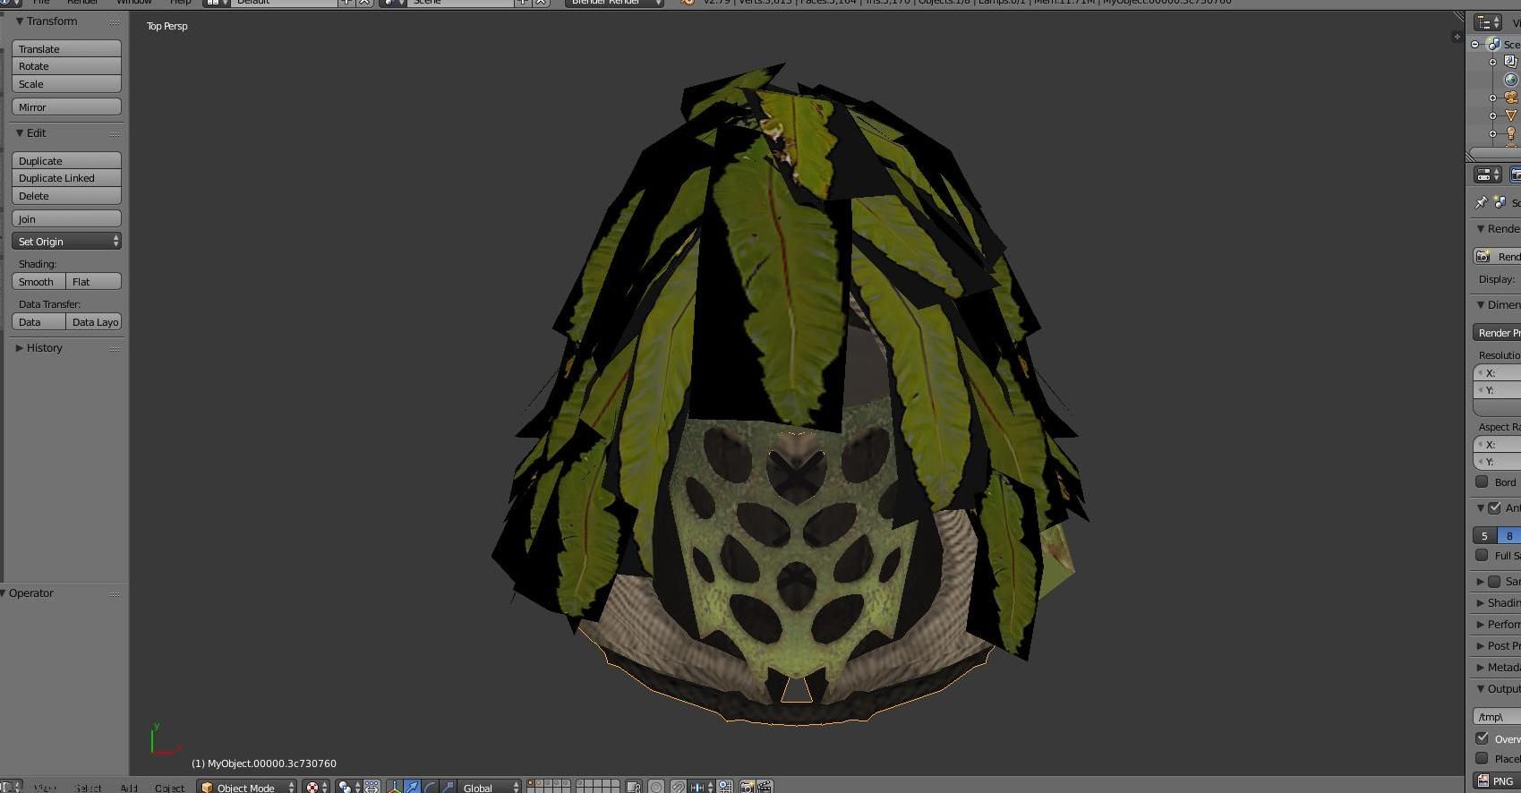Apply Smooth shading
1521x793 pixels.
(x=38, y=281)
